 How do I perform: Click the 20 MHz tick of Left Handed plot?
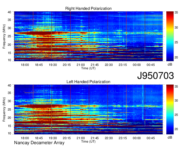[x=9, y=118]
